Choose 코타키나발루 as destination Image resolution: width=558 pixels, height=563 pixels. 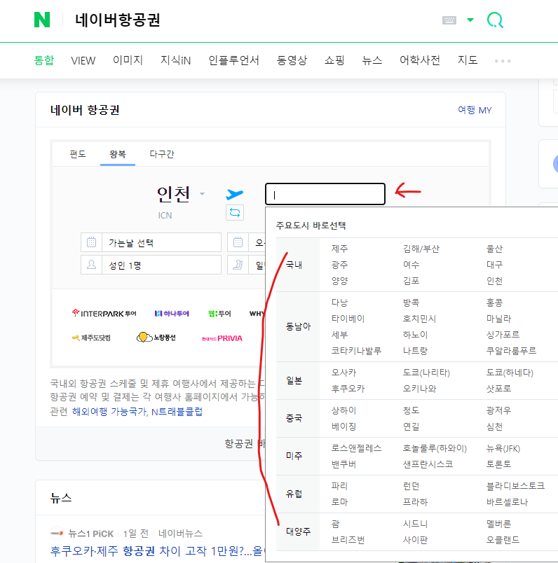tap(356, 351)
